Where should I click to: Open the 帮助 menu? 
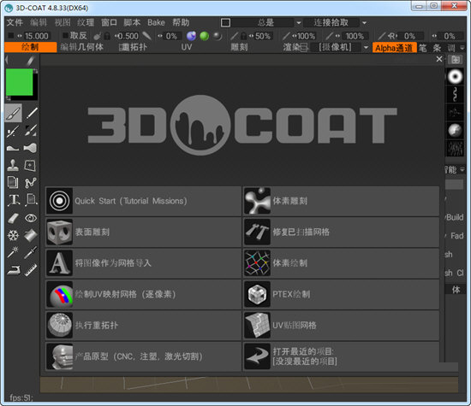[x=181, y=22]
